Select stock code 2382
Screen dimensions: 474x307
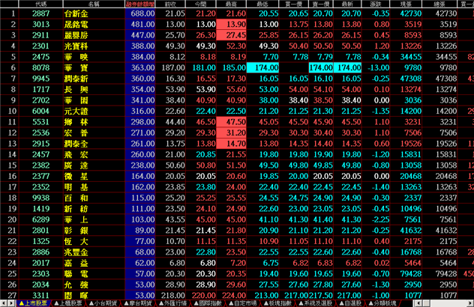(40, 165)
